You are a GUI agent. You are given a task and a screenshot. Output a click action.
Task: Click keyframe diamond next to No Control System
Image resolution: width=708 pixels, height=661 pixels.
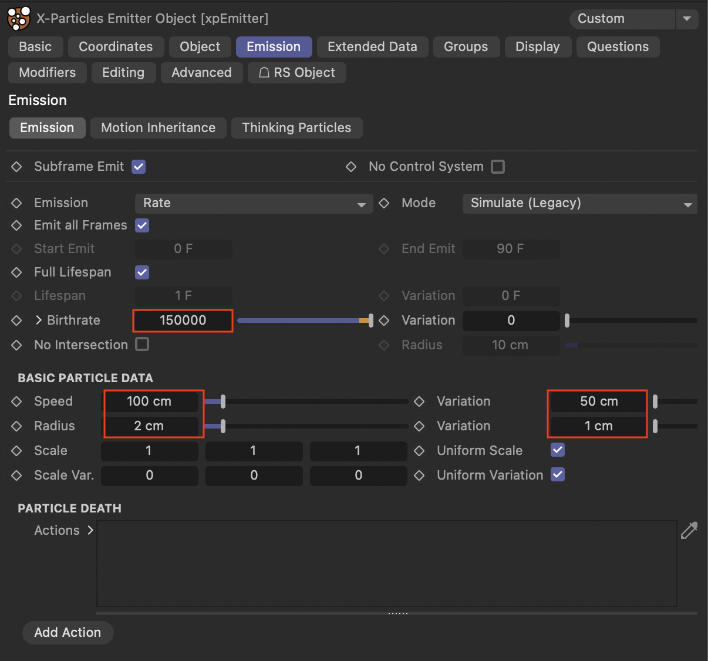[x=351, y=167]
